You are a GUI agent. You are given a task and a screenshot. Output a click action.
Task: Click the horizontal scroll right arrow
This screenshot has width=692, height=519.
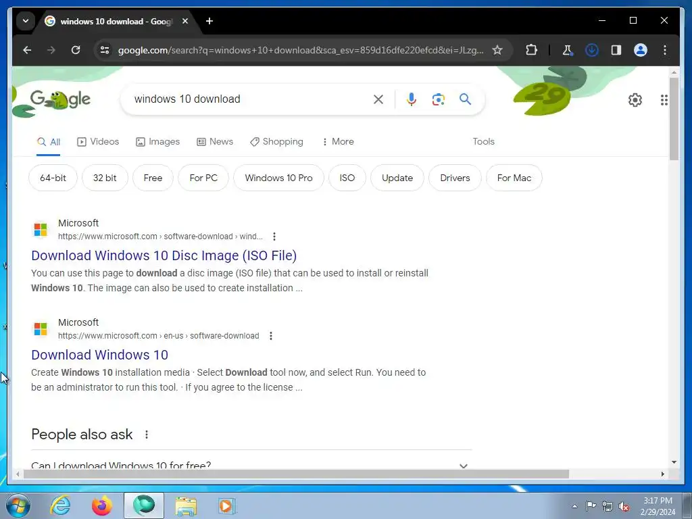coord(662,474)
